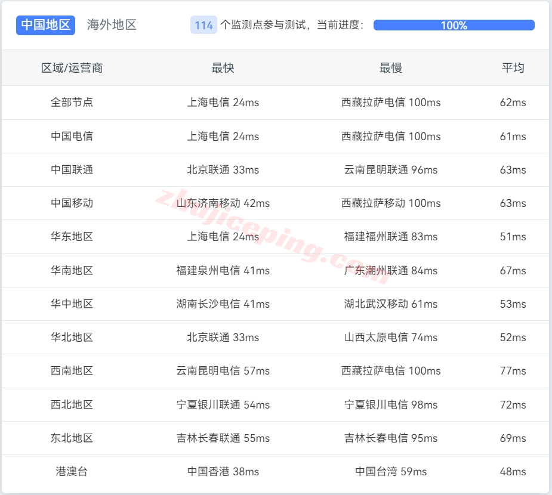Click the 中国台湾 59ms cell
The width and height of the screenshot is (552, 495).
pyautogui.click(x=391, y=471)
